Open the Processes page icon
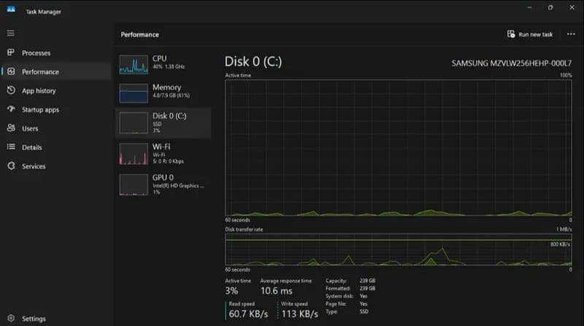The image size is (584, 326). 11,53
